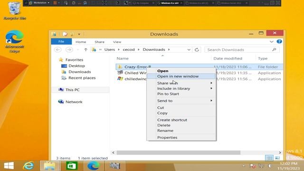Expand Downloads breadcrumb arrow
This screenshot has height=171, width=304.
(x=169, y=49)
